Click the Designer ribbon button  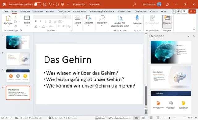(167, 21)
